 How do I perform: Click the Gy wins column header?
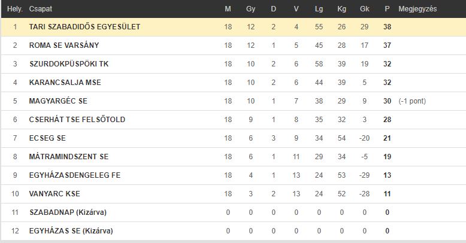coord(250,9)
